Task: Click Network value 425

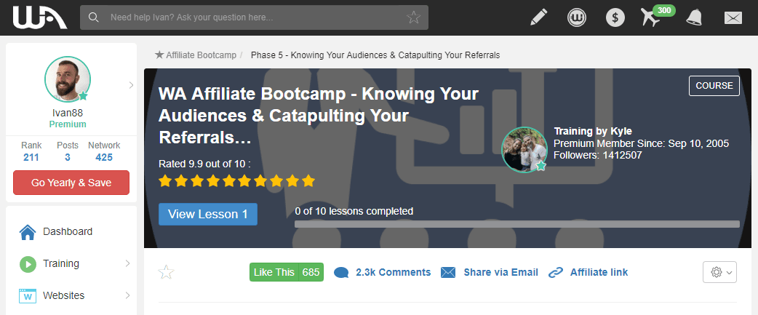Action: [x=104, y=157]
